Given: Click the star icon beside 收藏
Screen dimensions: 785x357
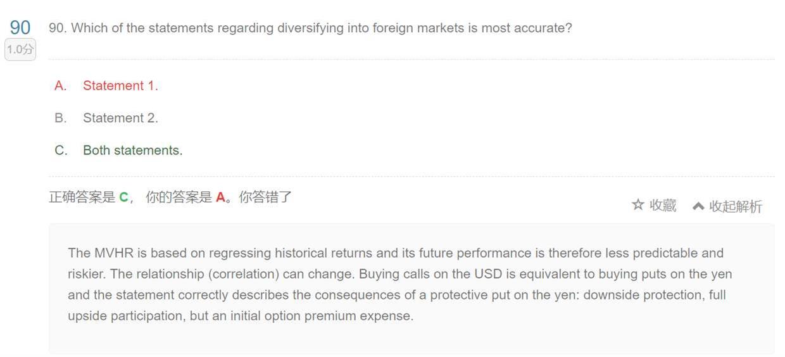Looking at the screenshot, I should pyautogui.click(x=638, y=205).
